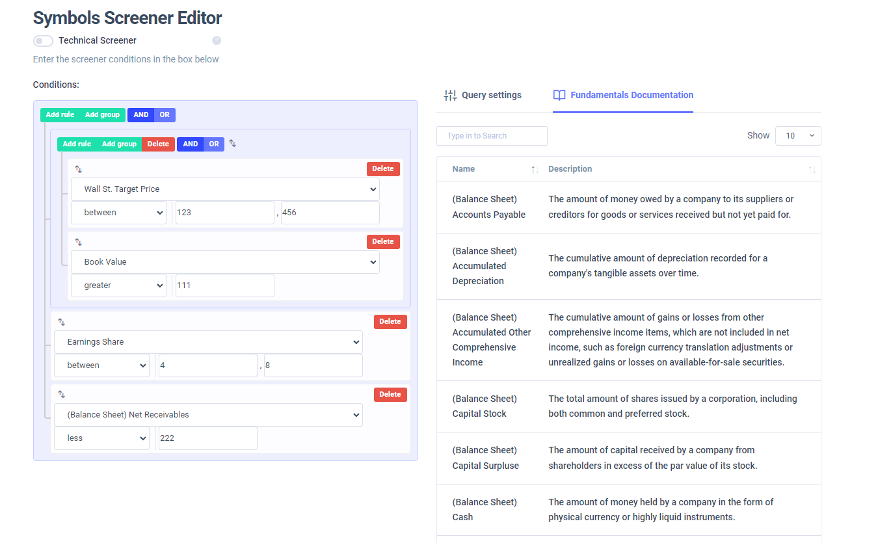Open the Query settings tab
Image resolution: width=878 pixels, height=543 pixels.
(x=483, y=95)
